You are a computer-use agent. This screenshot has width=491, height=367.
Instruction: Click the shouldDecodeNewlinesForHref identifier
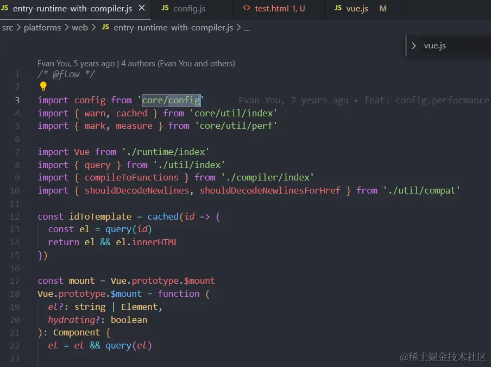tap(270, 190)
